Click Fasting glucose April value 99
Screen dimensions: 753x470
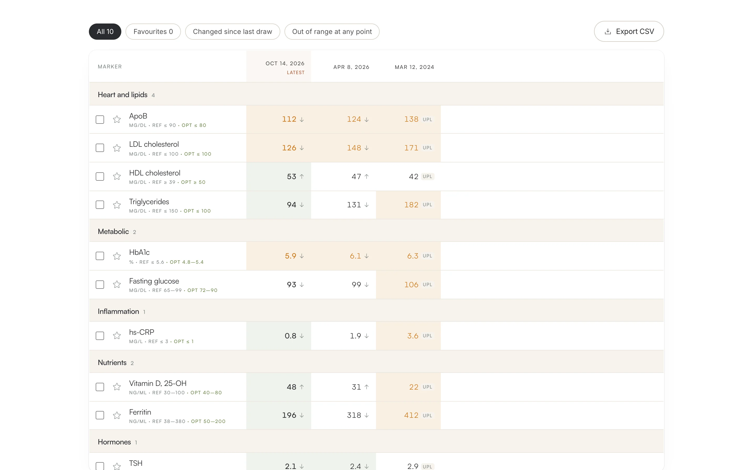pos(356,285)
